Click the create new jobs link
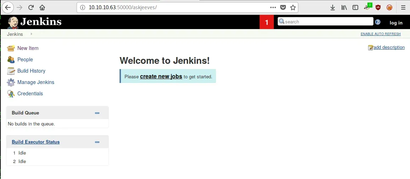The width and height of the screenshot is (410, 179). coord(161,76)
